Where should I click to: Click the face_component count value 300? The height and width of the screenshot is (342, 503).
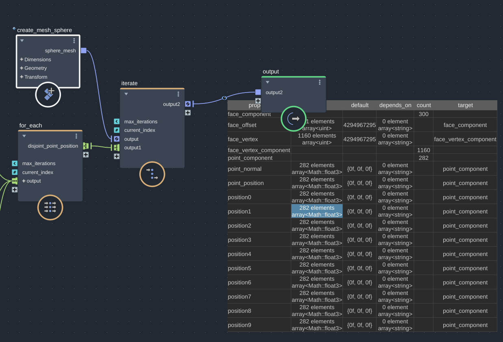point(424,114)
